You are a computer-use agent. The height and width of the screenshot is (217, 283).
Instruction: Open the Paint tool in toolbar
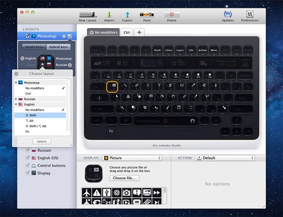pyautogui.click(x=147, y=15)
